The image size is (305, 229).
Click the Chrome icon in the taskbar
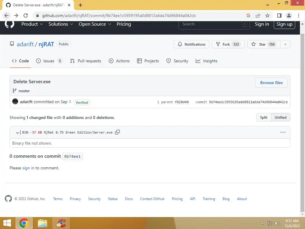point(24,223)
